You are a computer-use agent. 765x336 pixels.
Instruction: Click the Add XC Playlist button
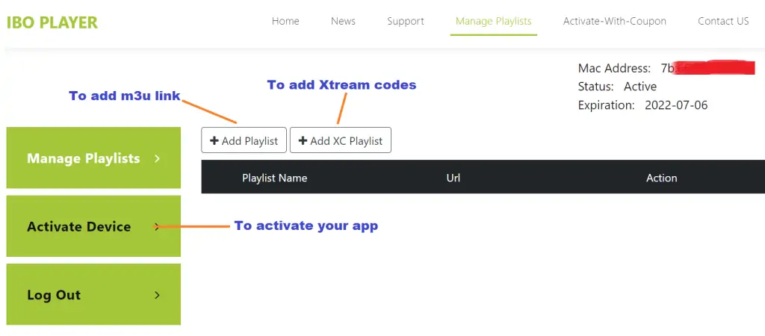[341, 140]
